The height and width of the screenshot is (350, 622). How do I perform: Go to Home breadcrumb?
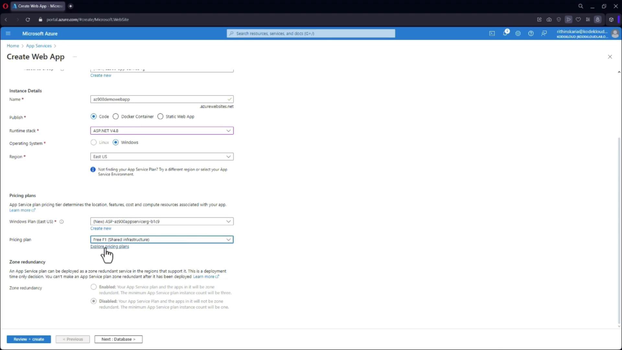pyautogui.click(x=13, y=46)
